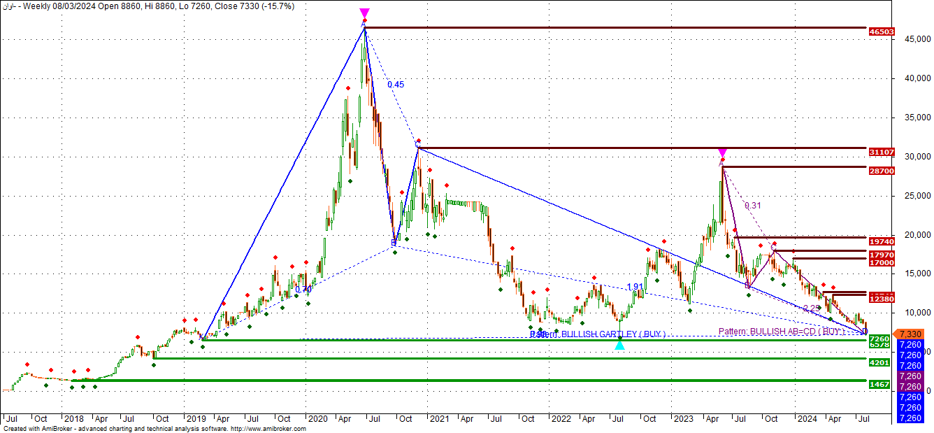This screenshot has width=934, height=433.
Task: Click the 30,000 price axis label
Action: point(917,157)
